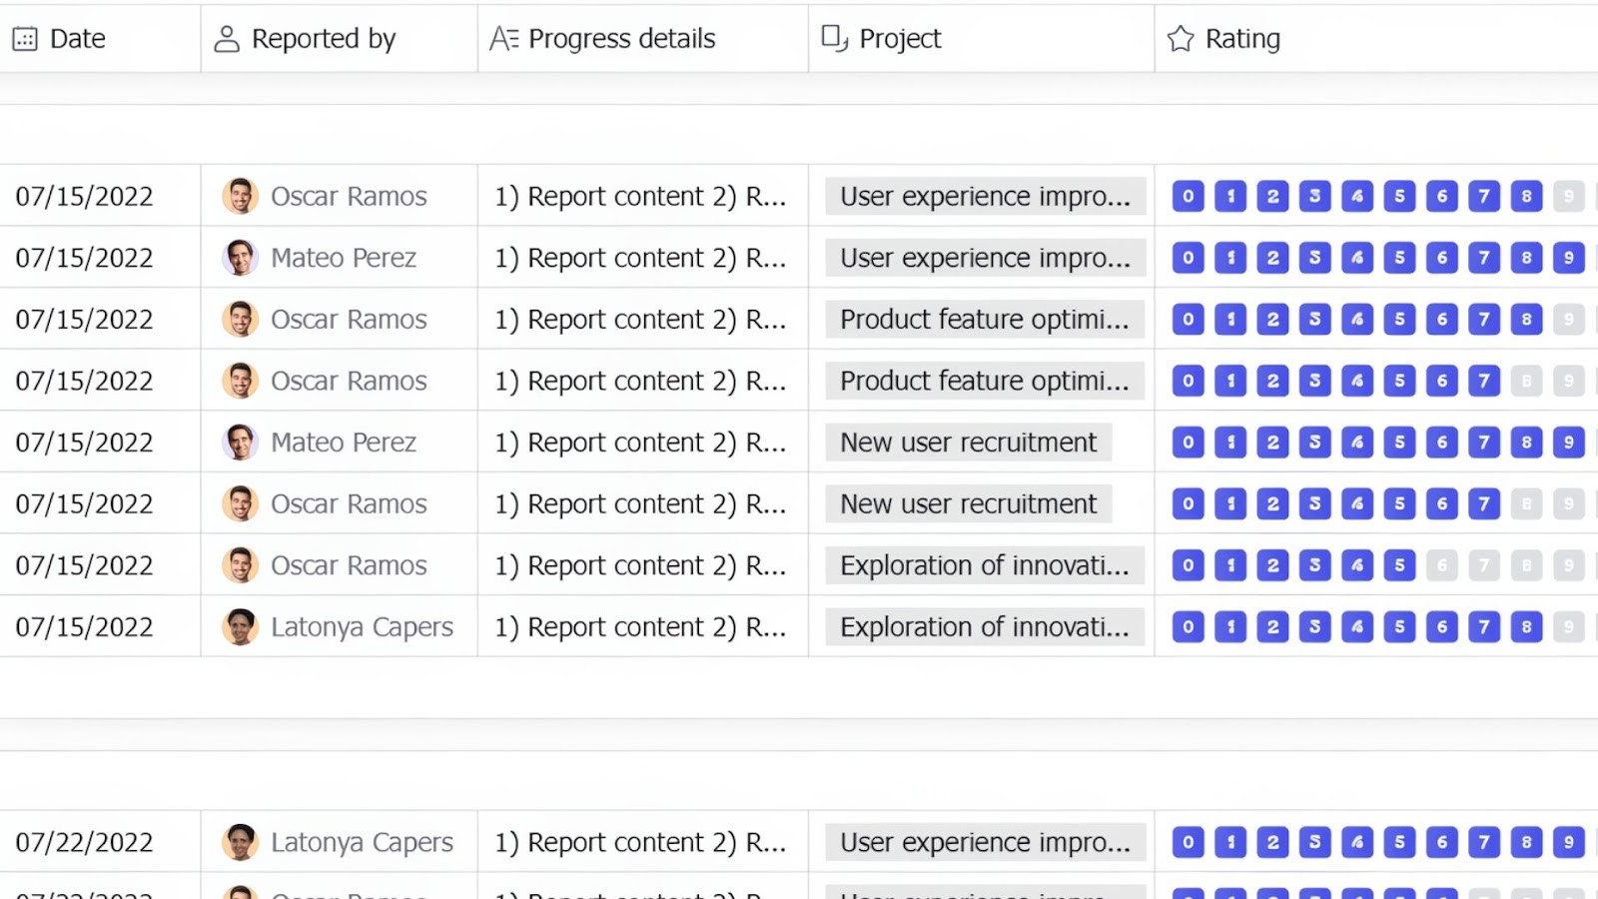Screen dimensions: 1598x899
Task: Click the calendar icon in the Date header
Action: tap(25, 38)
